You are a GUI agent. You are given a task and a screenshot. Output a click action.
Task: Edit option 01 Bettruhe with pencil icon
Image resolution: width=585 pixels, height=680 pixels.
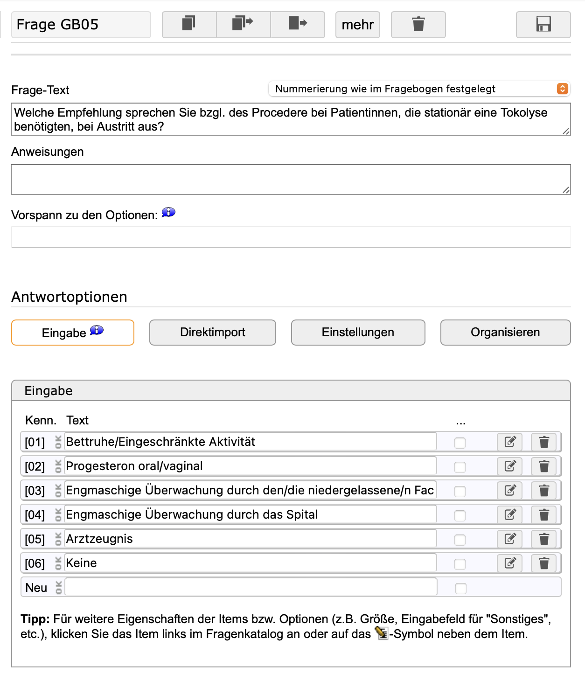pyautogui.click(x=510, y=442)
